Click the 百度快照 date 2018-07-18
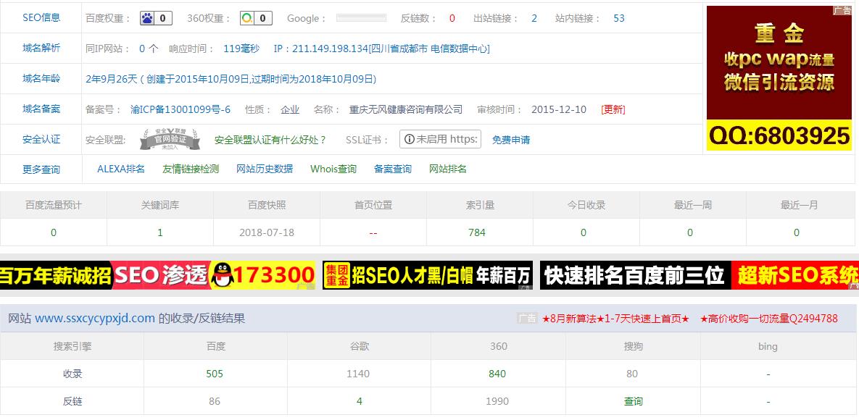 267,232
